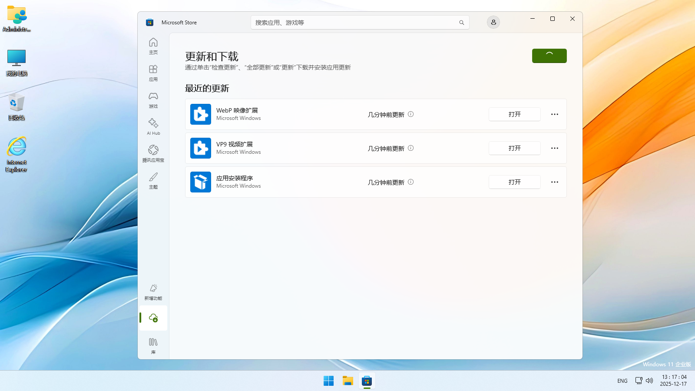The image size is (695, 391).
Task: Select the 回收站 recycle bin desktop icon
Action: pos(17,106)
